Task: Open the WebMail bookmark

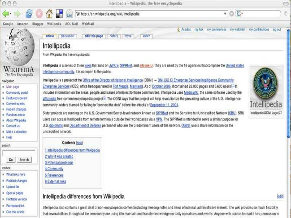Action: click(x=88, y=24)
